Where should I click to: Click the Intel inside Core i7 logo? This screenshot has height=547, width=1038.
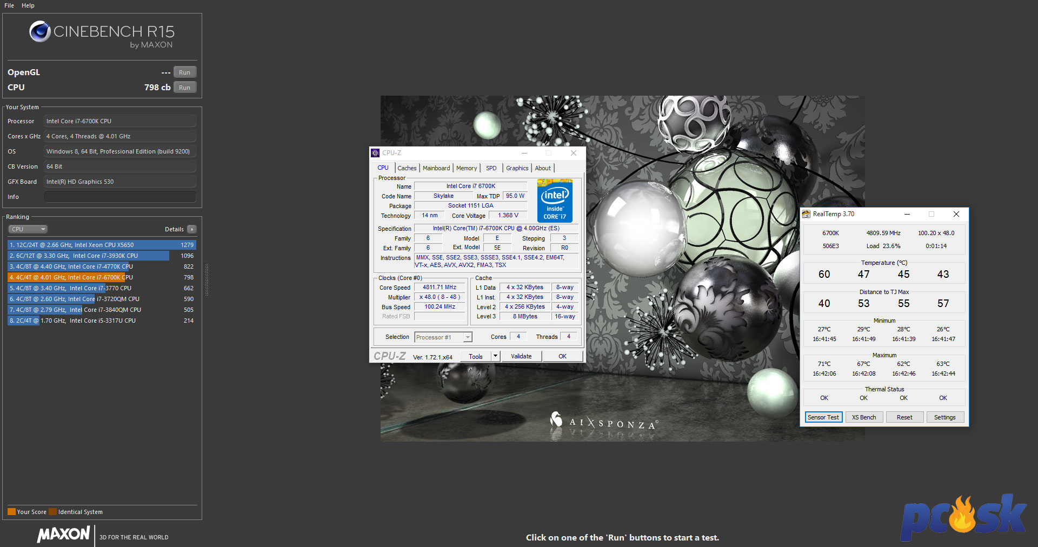(555, 201)
